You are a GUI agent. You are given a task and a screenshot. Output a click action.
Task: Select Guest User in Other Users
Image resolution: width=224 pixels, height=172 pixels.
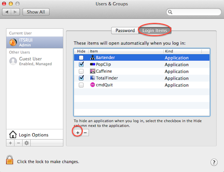point(35,61)
